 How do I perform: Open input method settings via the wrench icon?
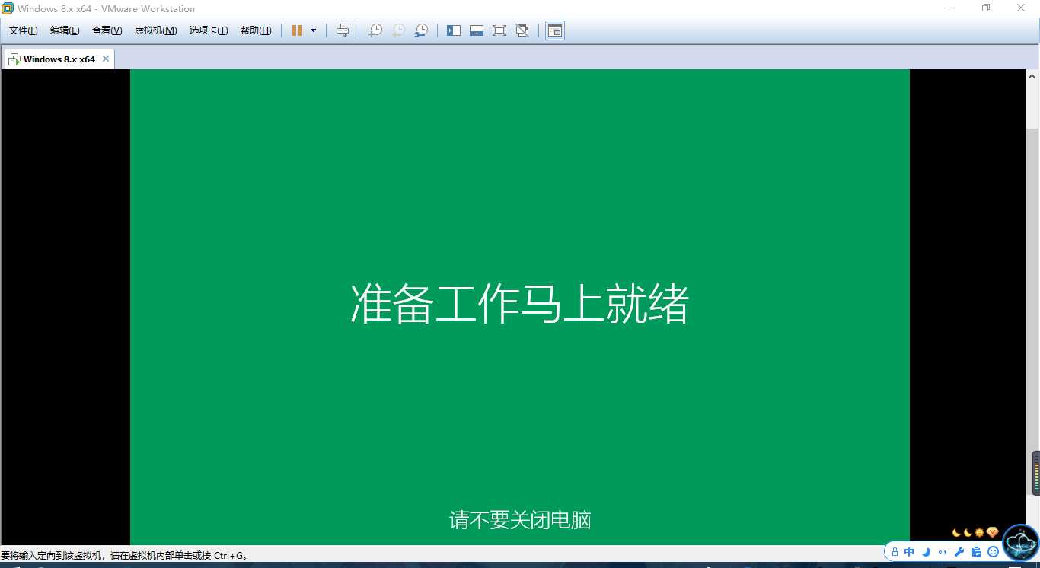(958, 552)
